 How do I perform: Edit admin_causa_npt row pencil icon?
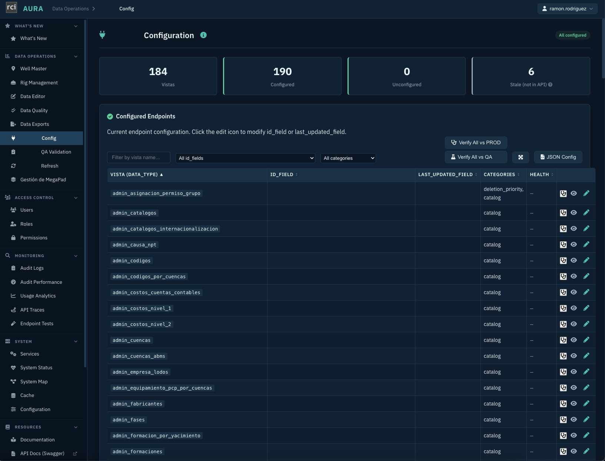pos(586,244)
